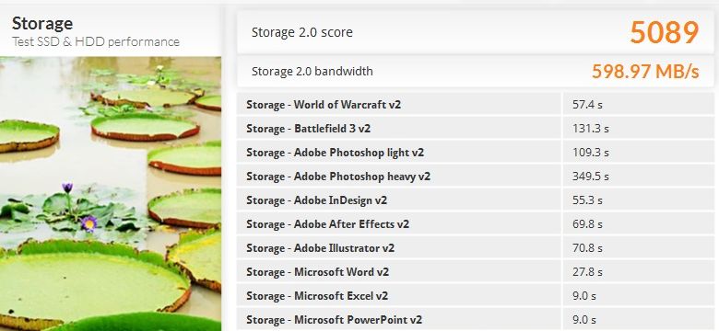Click Storage - Adobe Illustrator v2 entry
The height and width of the screenshot is (331, 719).
[x=476, y=248]
